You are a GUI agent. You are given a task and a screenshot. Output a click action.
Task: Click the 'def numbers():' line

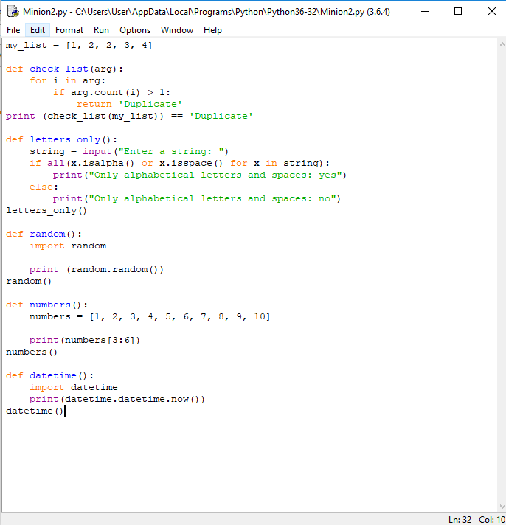(47, 305)
